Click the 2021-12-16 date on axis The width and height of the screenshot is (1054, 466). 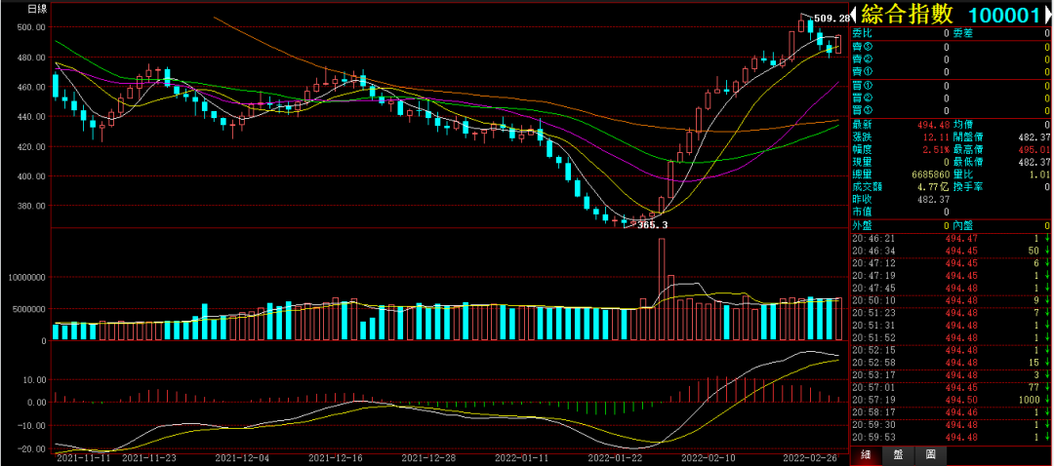point(336,458)
